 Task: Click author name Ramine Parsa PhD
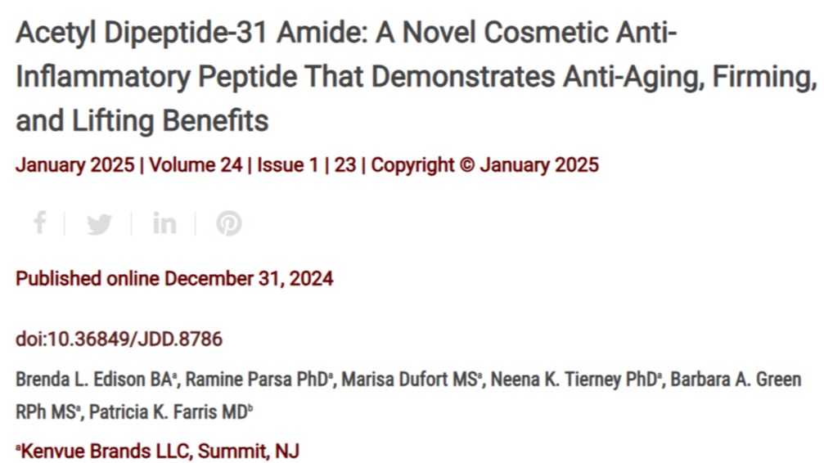tap(257, 379)
